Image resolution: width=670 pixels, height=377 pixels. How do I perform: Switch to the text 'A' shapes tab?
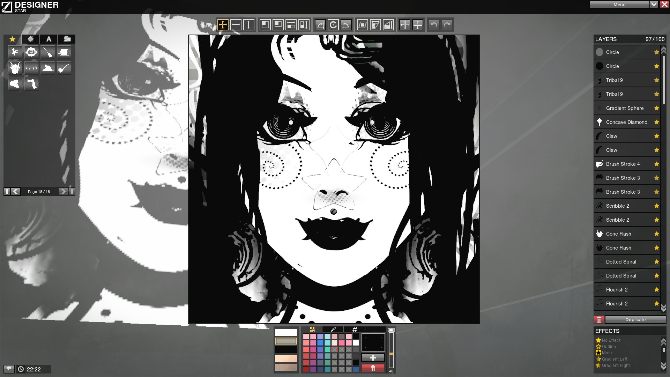pyautogui.click(x=49, y=39)
